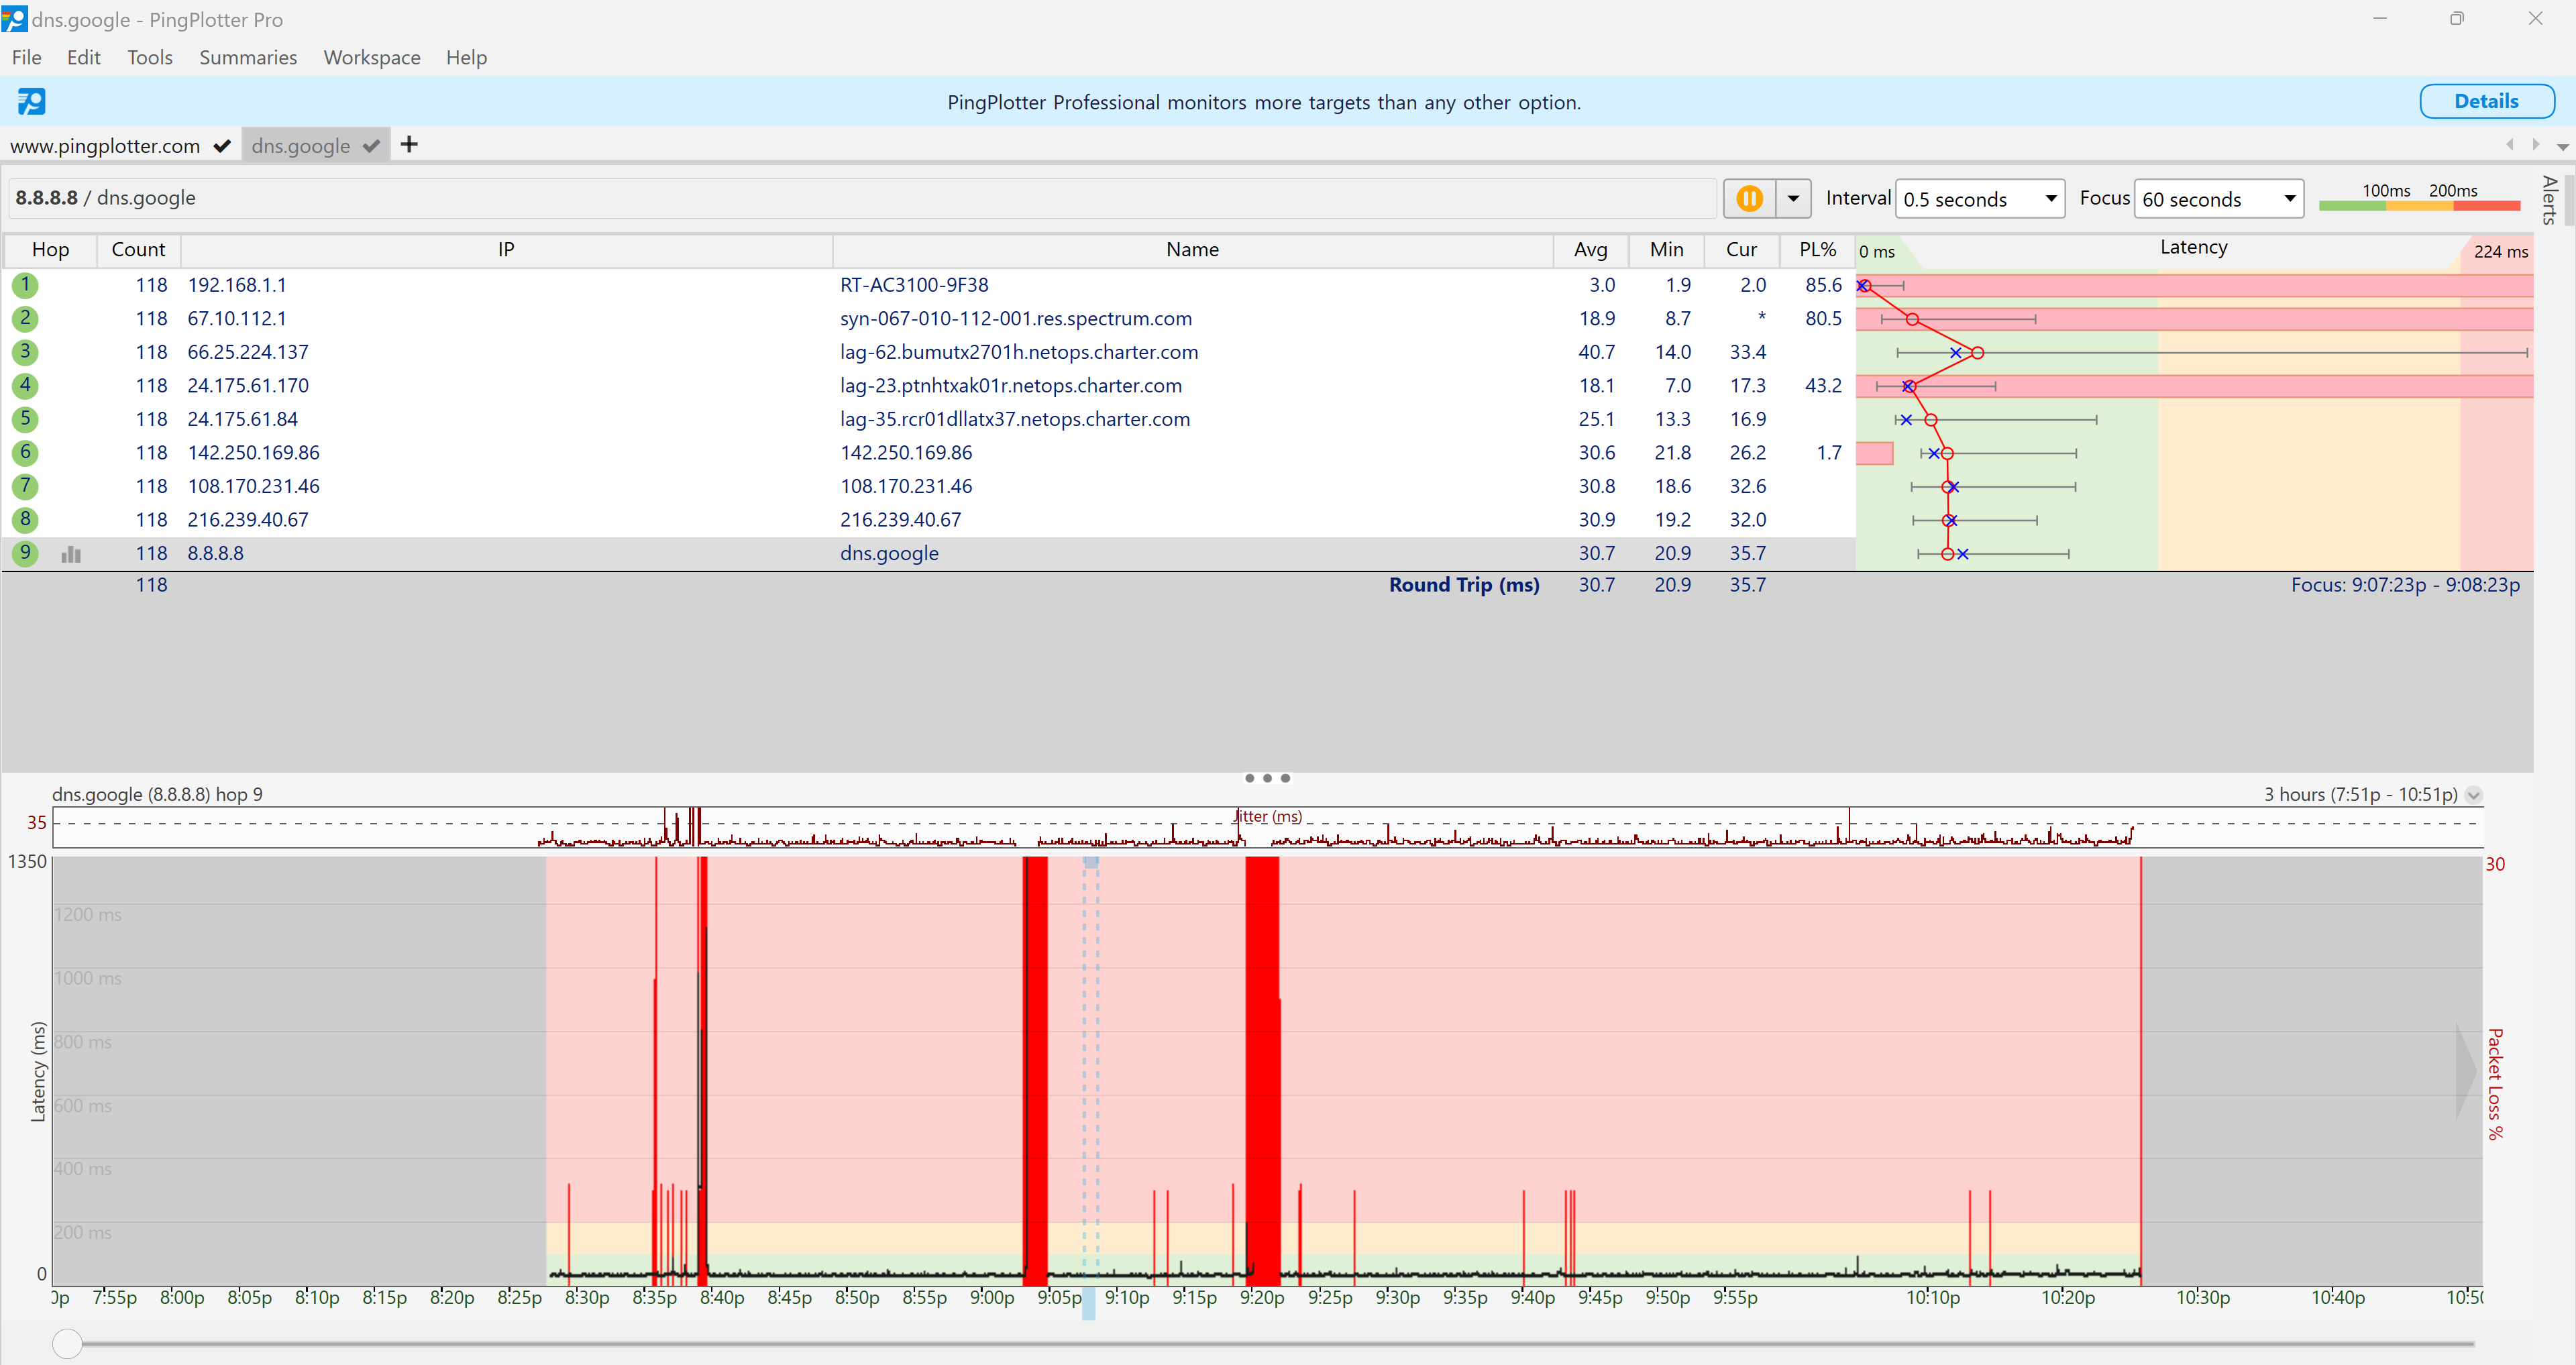Open the Focus dropdown set to 60 seconds
2576x1365 pixels.
[x=2218, y=199]
